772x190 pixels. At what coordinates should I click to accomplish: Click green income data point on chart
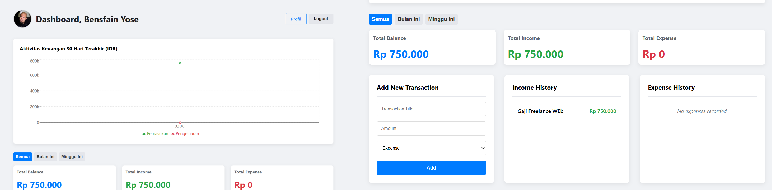pyautogui.click(x=180, y=63)
